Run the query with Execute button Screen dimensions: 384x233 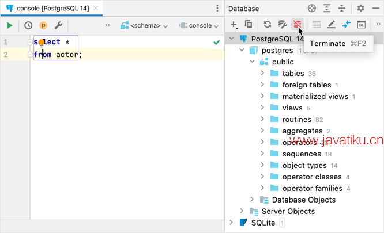tap(10, 25)
